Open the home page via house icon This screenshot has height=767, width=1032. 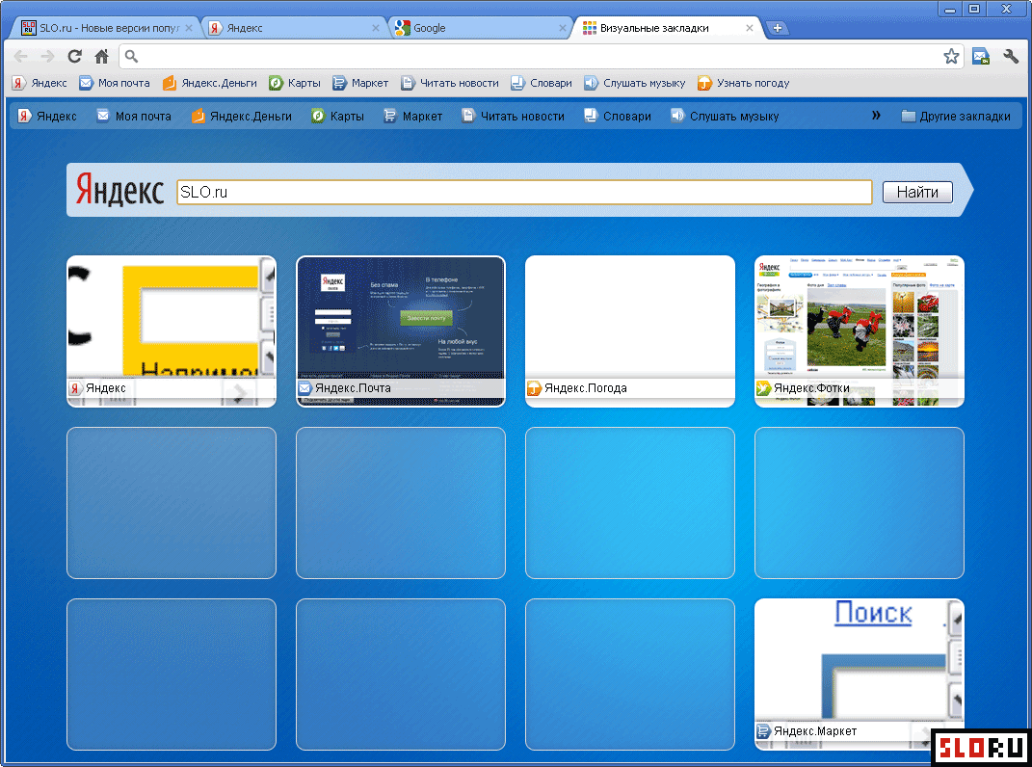[x=101, y=56]
